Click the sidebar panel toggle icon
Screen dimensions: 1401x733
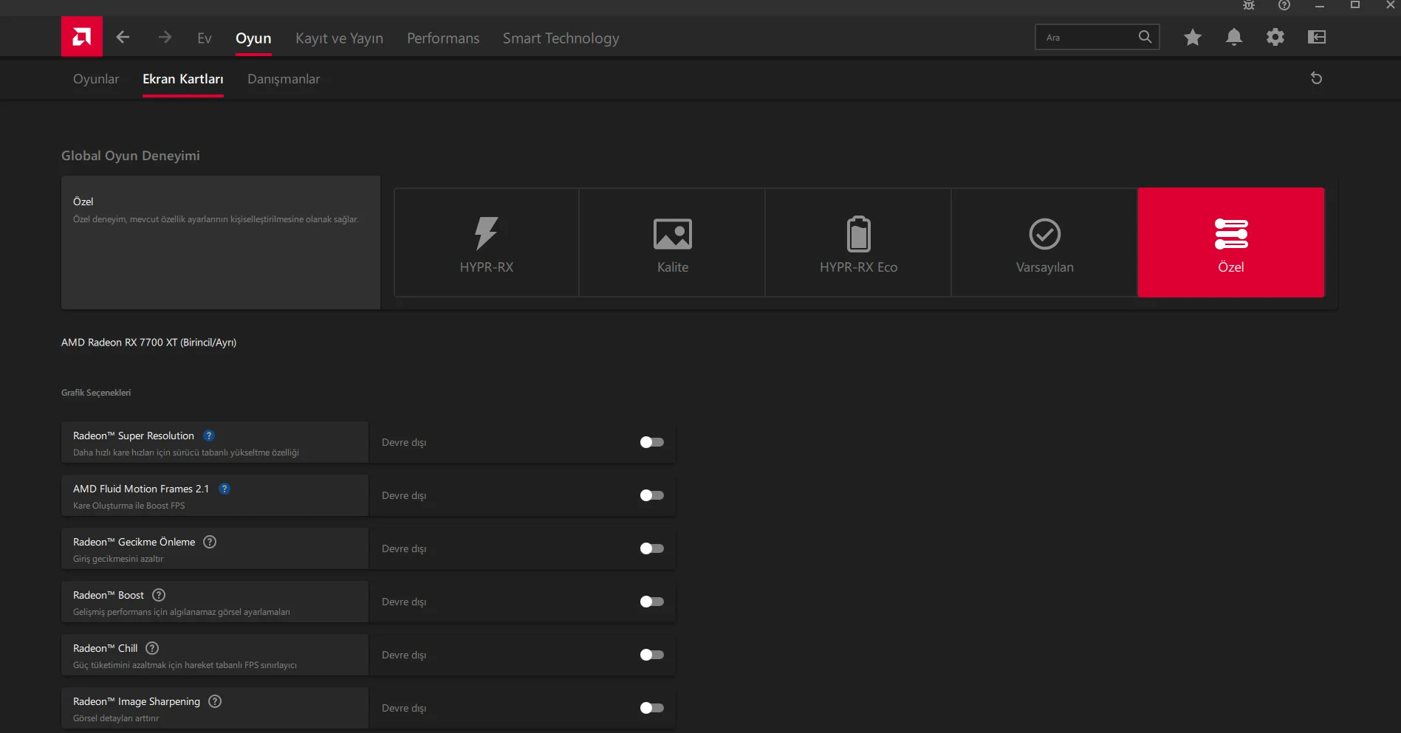click(1316, 37)
